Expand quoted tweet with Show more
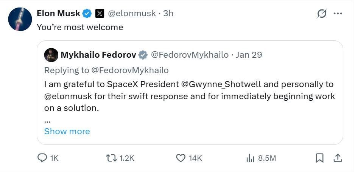 (67, 131)
